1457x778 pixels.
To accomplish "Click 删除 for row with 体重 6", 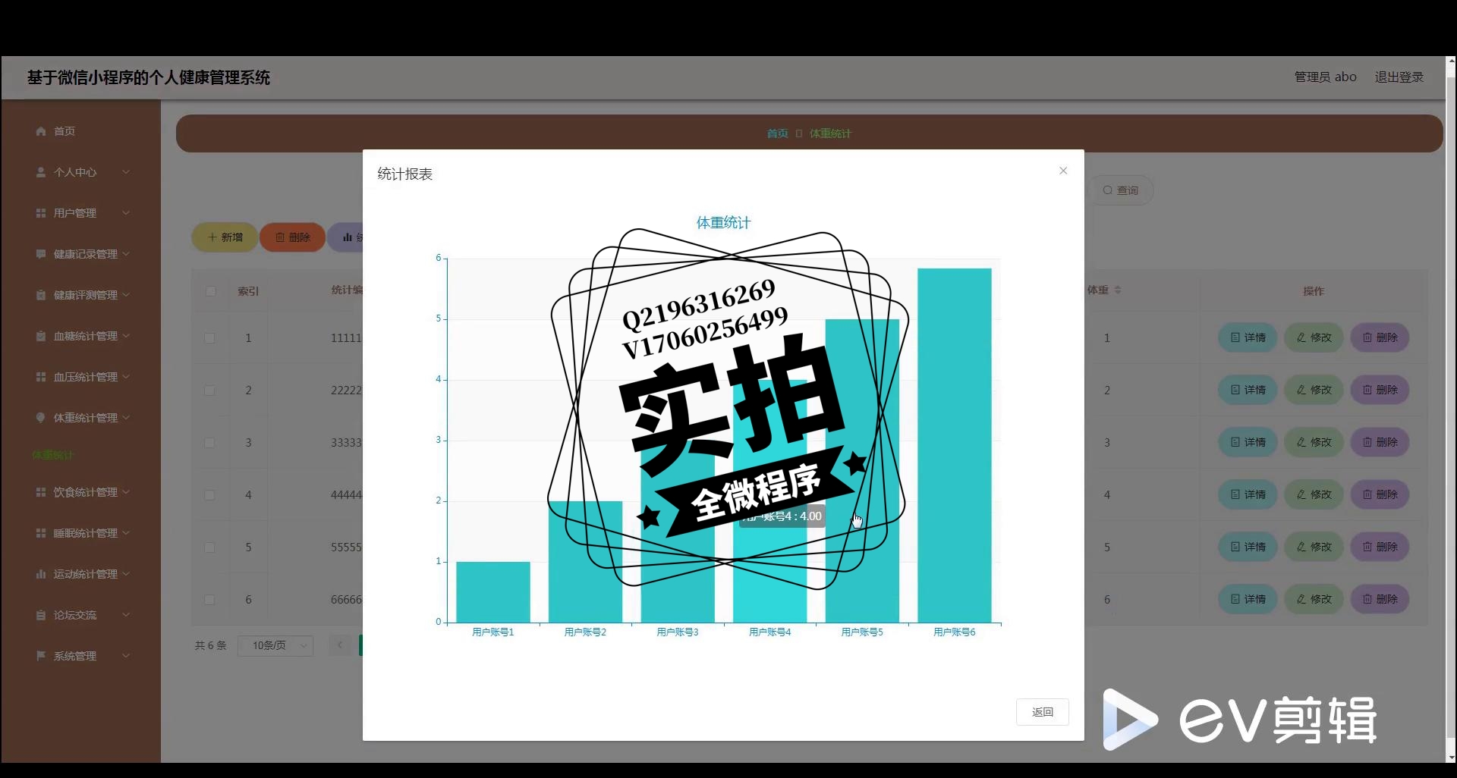I will pyautogui.click(x=1380, y=599).
